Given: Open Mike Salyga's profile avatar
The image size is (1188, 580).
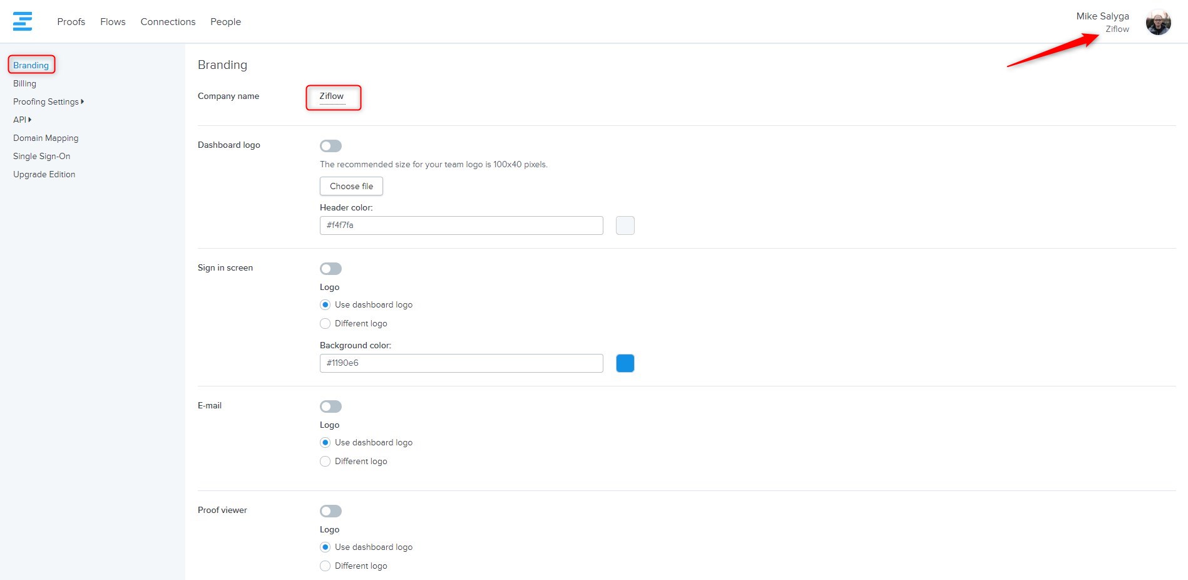Looking at the screenshot, I should (1158, 23).
